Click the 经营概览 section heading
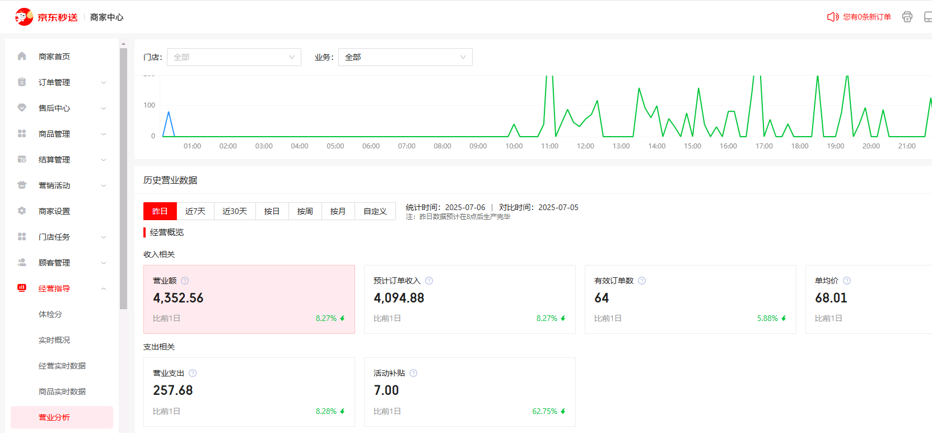Viewport: 932px width, 433px height. pyautogui.click(x=167, y=232)
